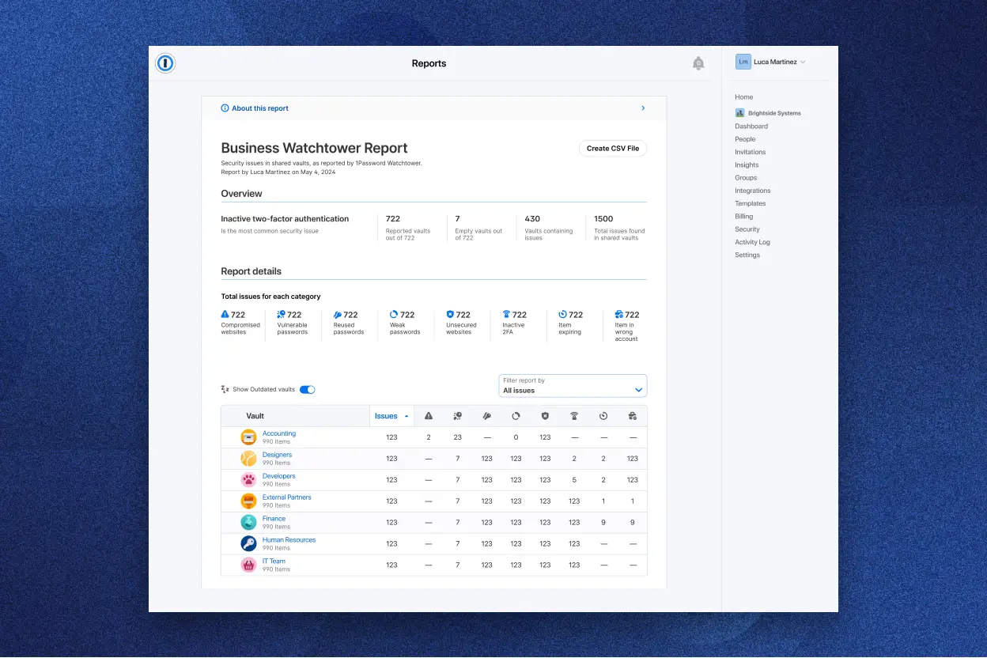Click the Item in wrong account icon in summary
987x658 pixels.
[x=619, y=314]
